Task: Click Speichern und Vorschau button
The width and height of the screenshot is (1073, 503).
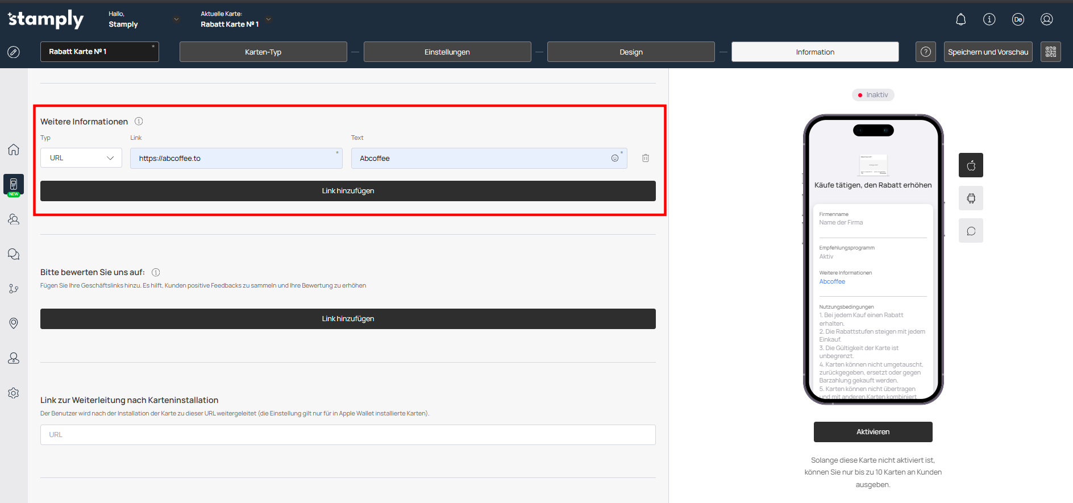Action: click(x=988, y=52)
